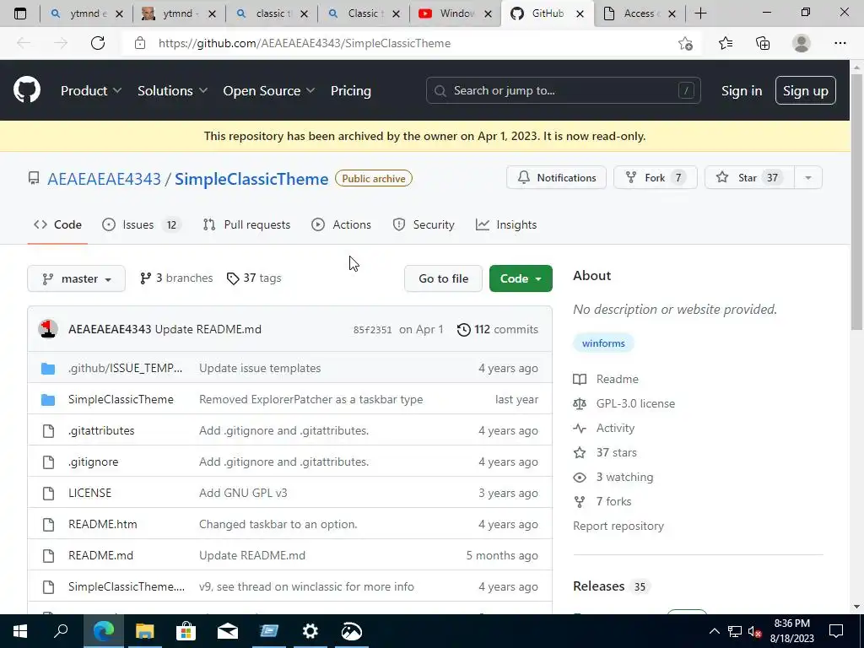Open the green Code dropdown

(521, 278)
